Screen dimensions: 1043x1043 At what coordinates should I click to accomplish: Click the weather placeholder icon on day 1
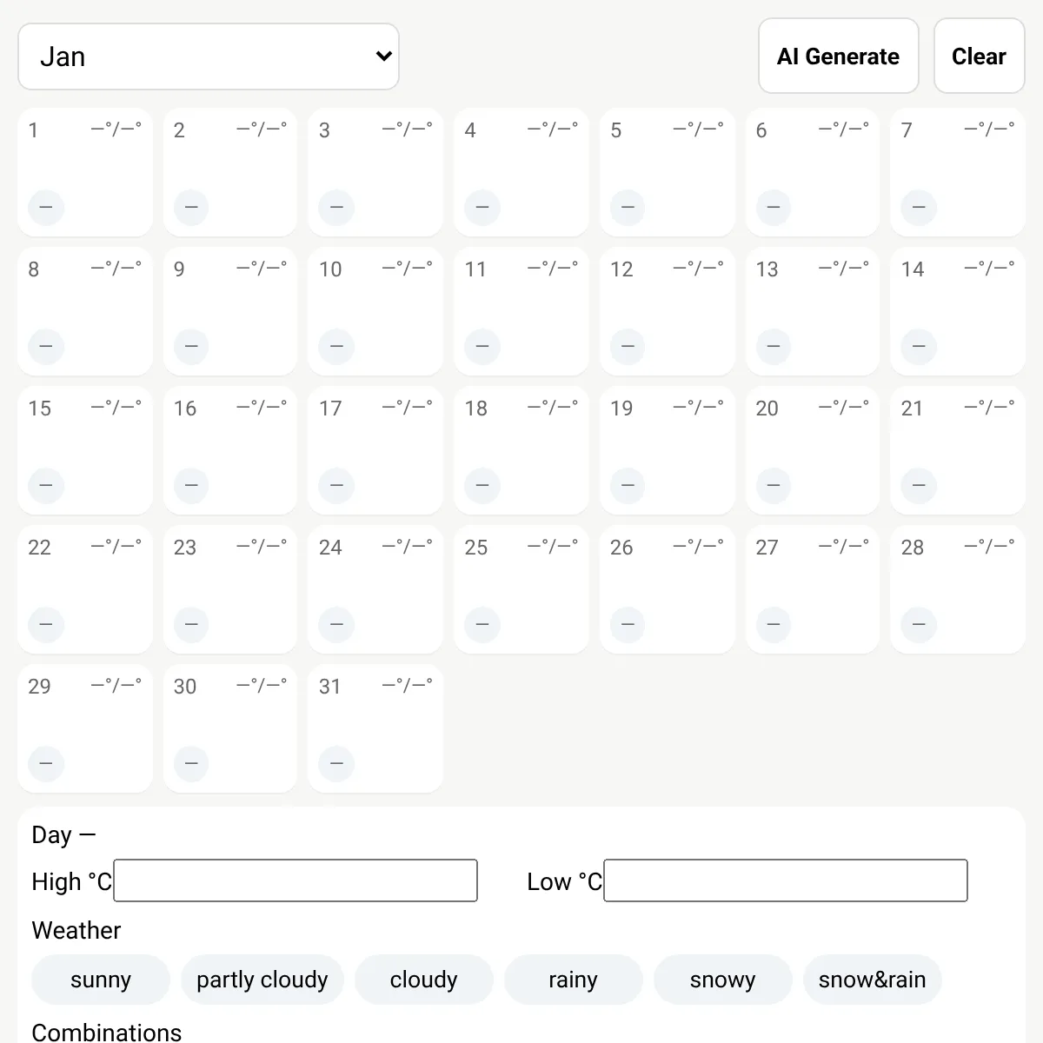click(x=46, y=208)
